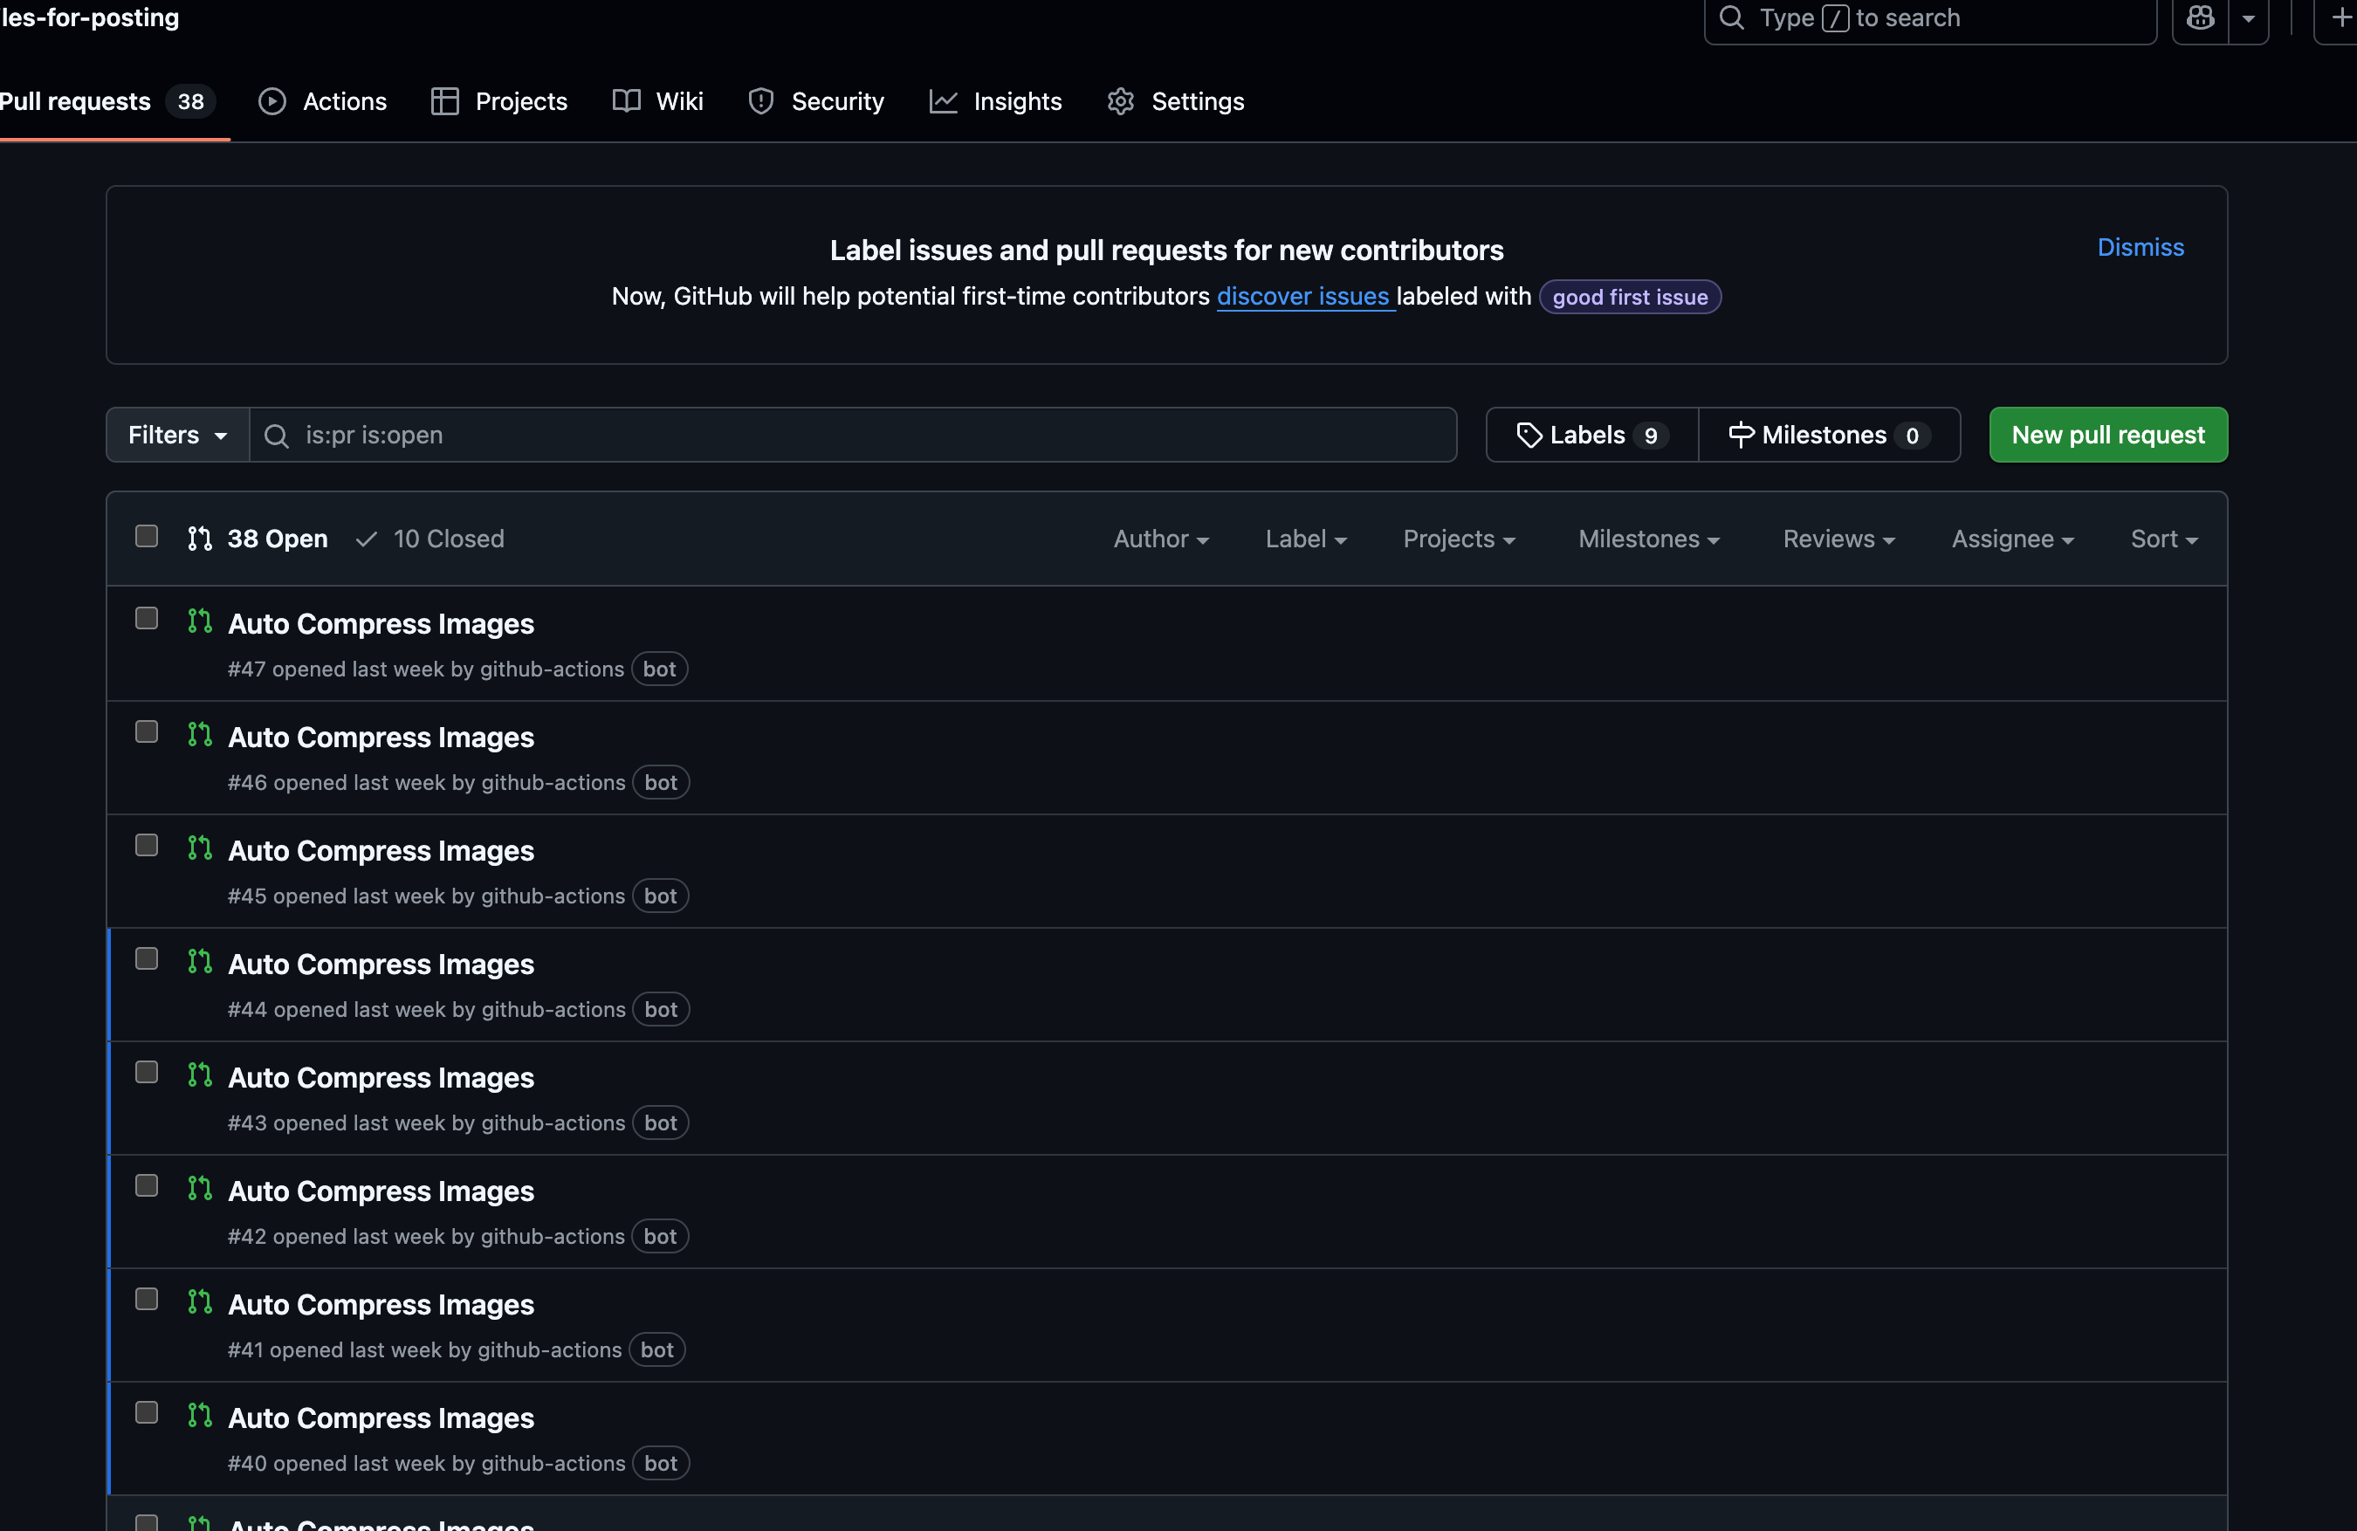
Task: Focus the Type / to search box
Action: 1930,17
